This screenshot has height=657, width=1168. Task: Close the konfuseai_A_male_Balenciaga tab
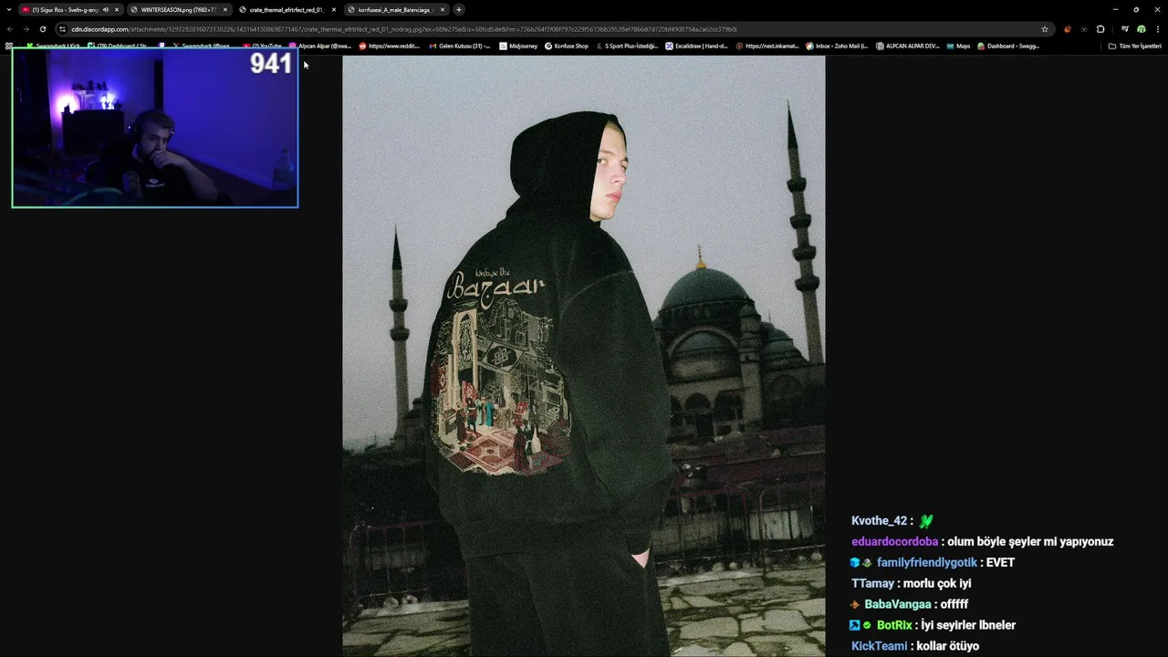[x=443, y=9]
